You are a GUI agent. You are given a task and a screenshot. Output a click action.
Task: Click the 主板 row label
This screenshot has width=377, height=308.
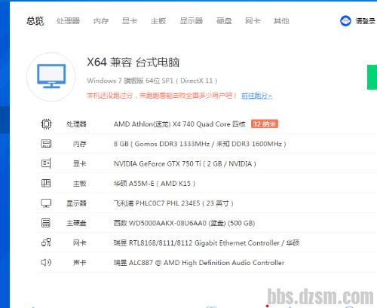pos(80,184)
